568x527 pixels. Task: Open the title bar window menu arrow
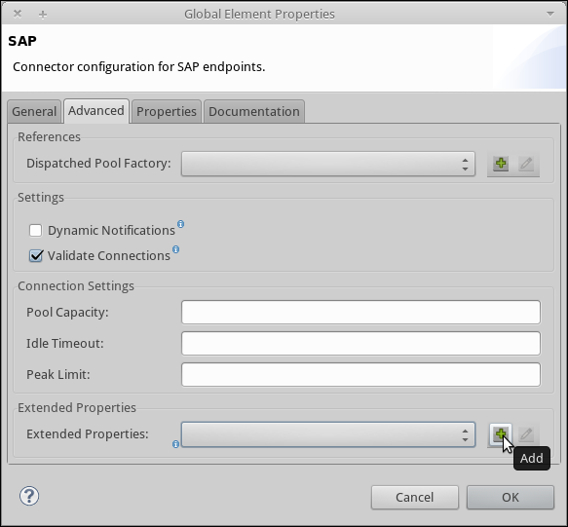(550, 15)
